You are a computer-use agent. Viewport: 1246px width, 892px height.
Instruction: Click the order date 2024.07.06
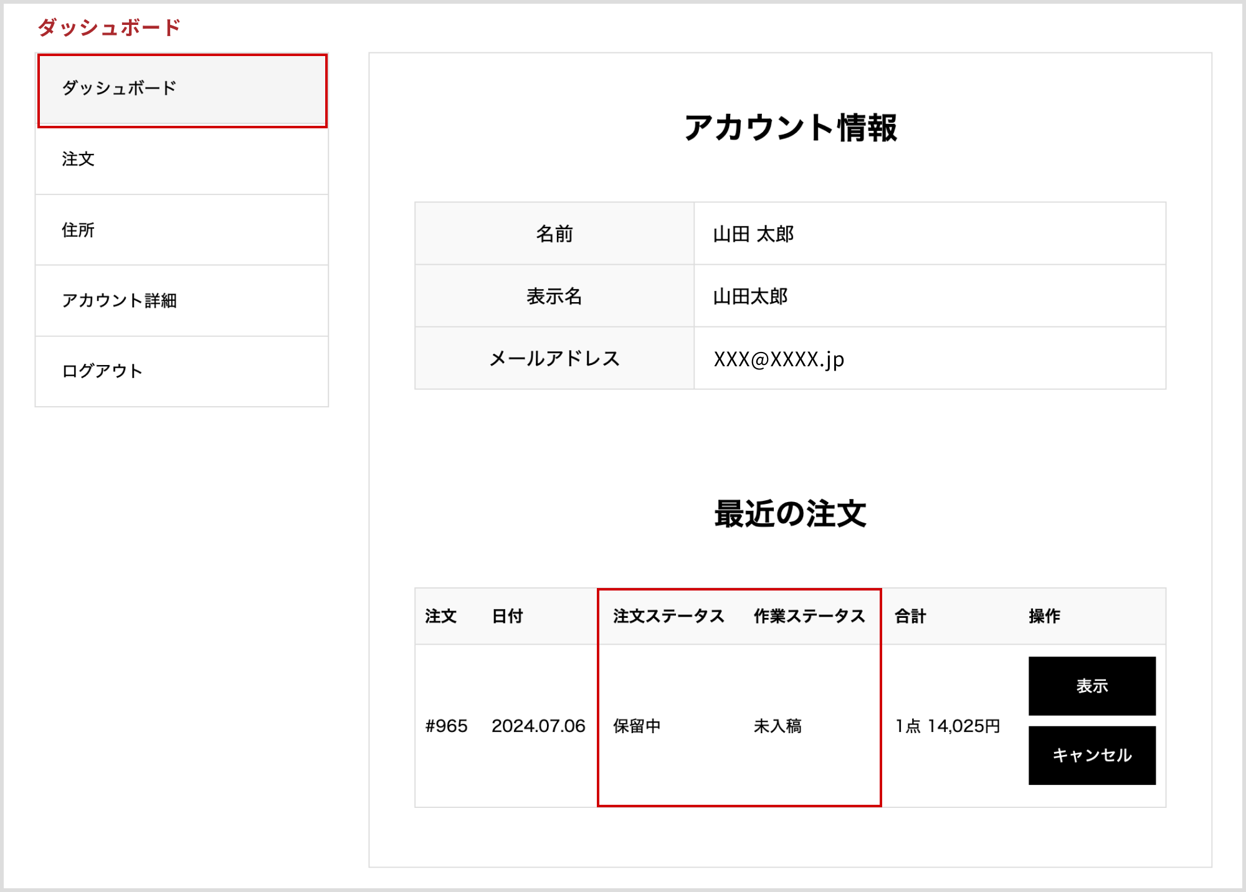(x=538, y=726)
